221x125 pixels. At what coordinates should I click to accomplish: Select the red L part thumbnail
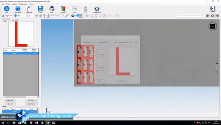[21, 34]
